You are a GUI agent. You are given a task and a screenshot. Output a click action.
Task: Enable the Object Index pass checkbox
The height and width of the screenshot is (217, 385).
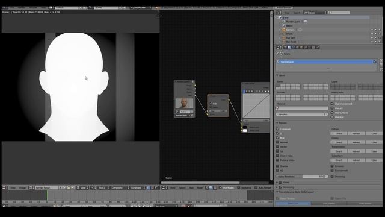coord(277,156)
